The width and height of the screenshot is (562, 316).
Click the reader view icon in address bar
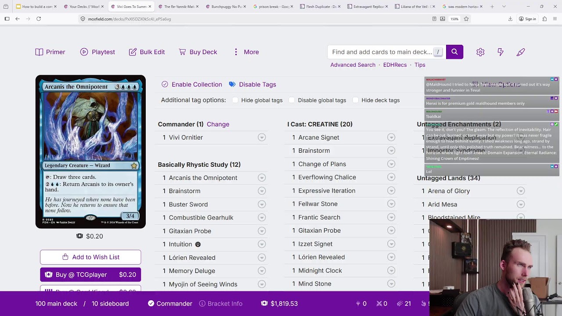434,19
